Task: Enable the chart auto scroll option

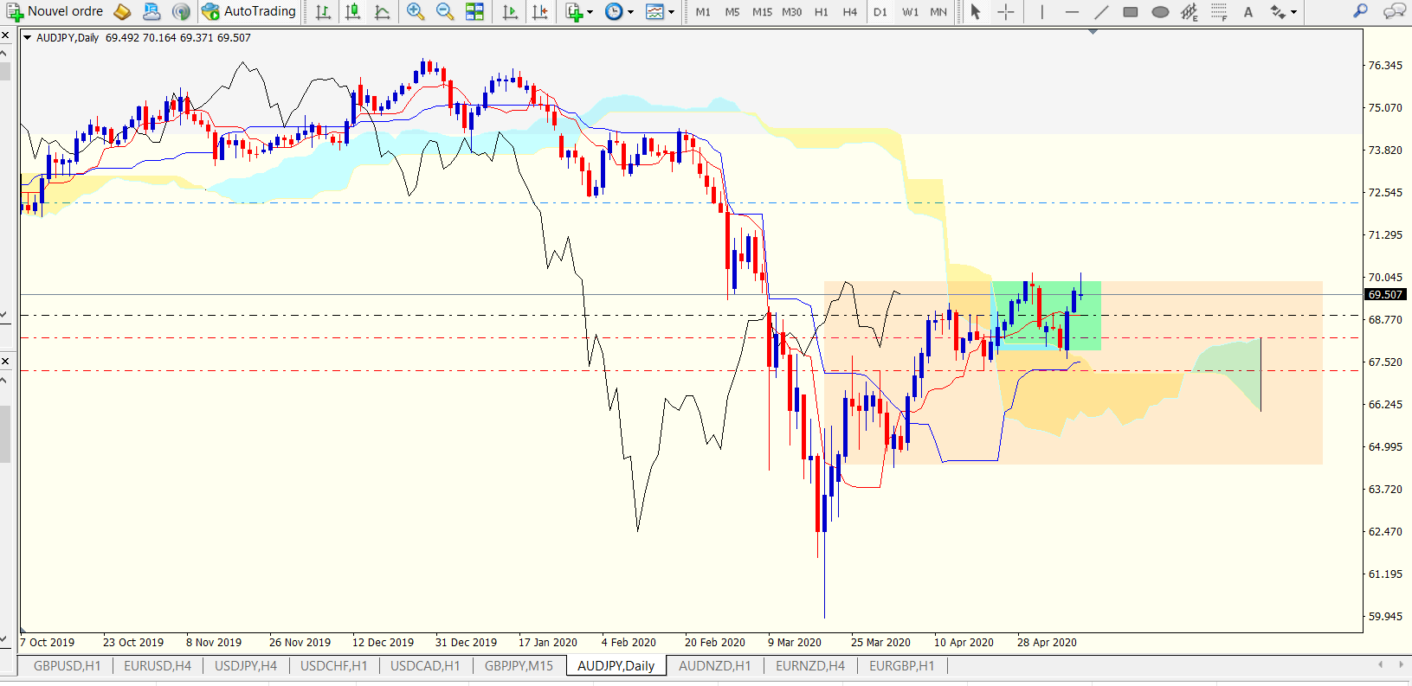Action: [510, 11]
